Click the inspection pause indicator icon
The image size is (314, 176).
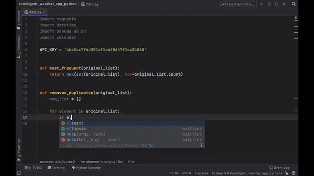[296, 18]
